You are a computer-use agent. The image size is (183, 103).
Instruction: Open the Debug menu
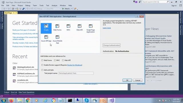tap(28, 5)
